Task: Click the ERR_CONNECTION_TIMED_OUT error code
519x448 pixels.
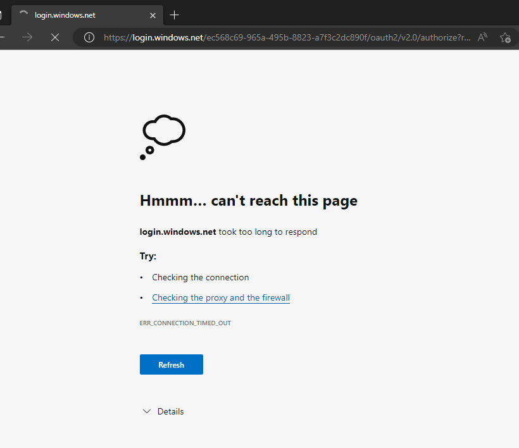Action: pos(185,323)
